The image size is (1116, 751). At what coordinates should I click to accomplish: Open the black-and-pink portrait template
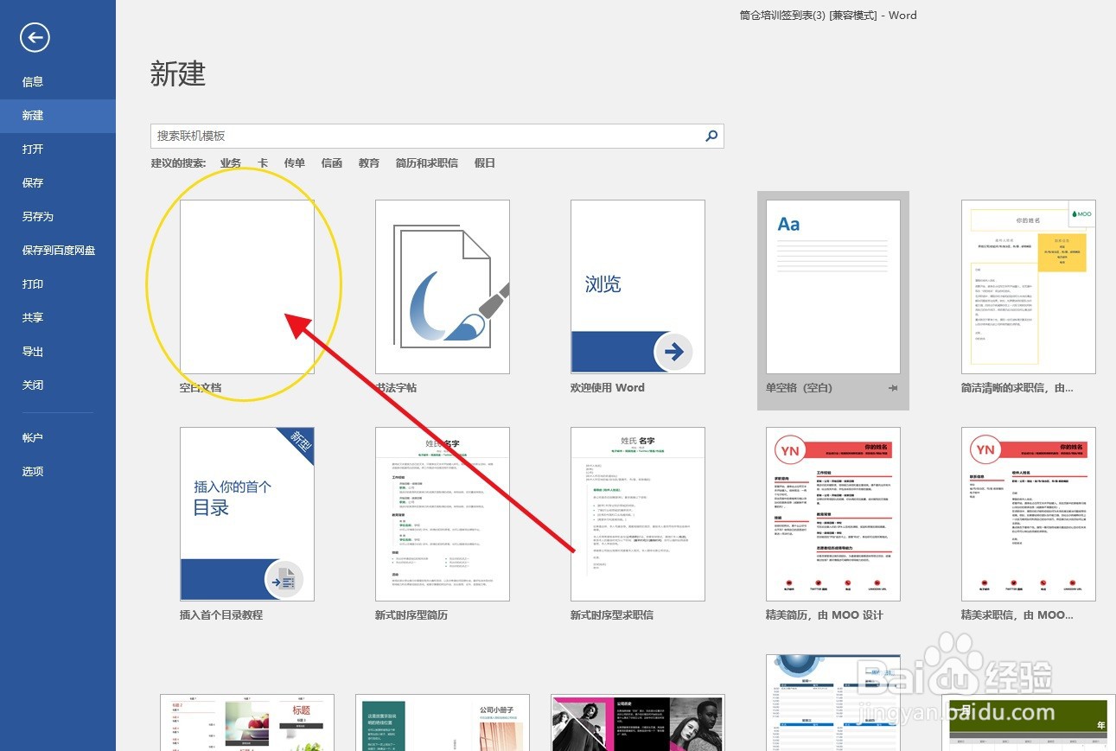638,722
